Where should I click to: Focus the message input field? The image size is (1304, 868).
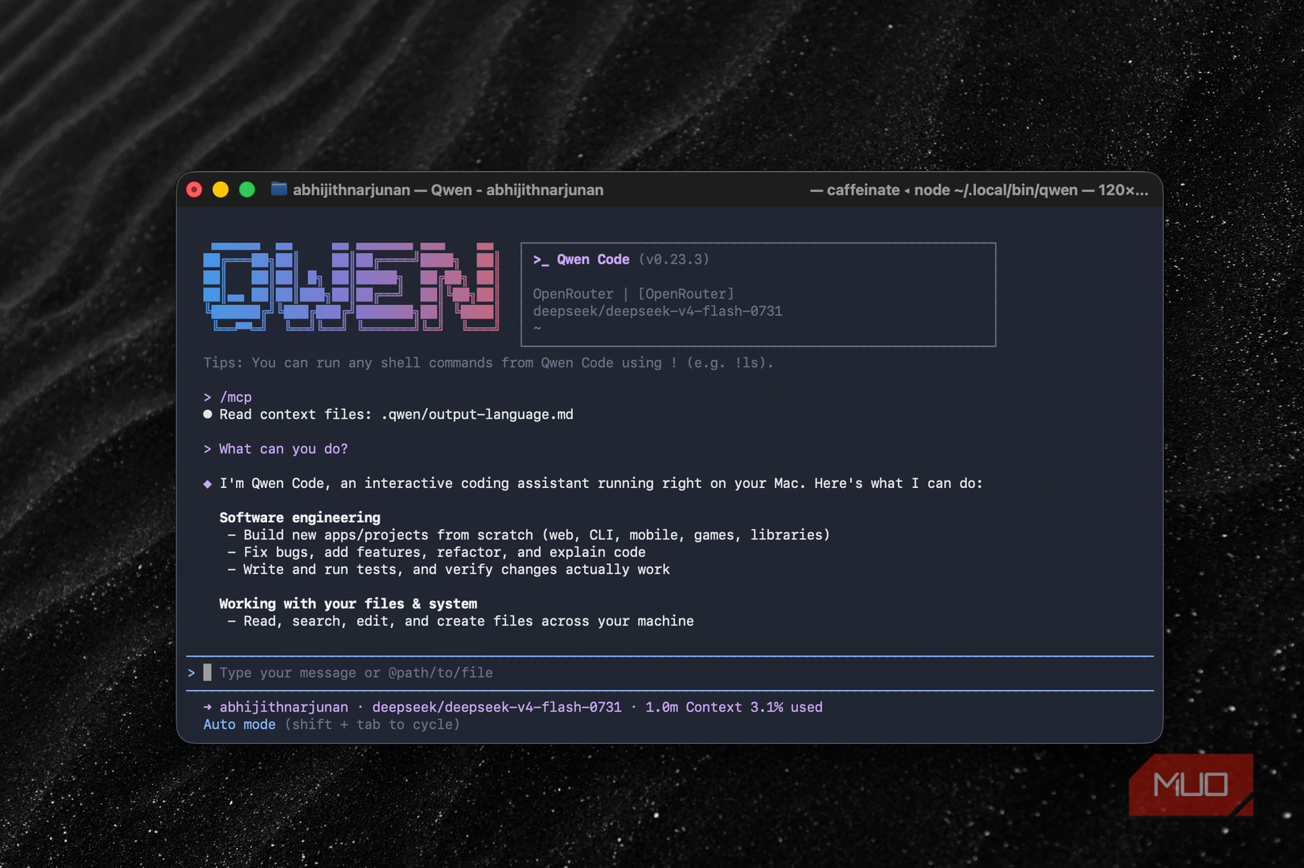click(669, 673)
